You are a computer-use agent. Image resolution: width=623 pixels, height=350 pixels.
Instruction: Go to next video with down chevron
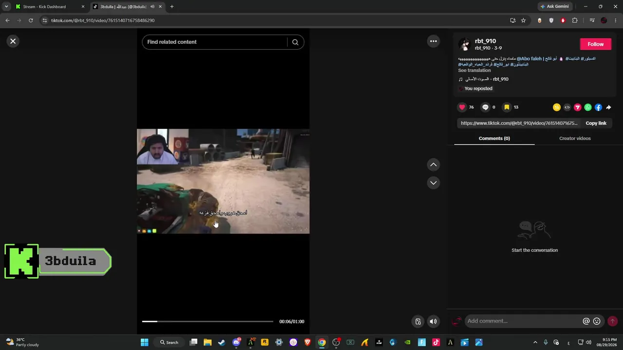point(433,183)
